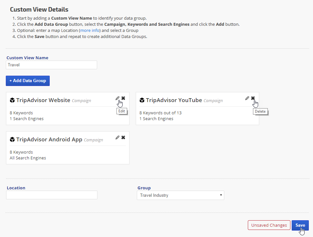313x237 pixels.
Task: Click into the Location text box
Action: (x=52, y=195)
